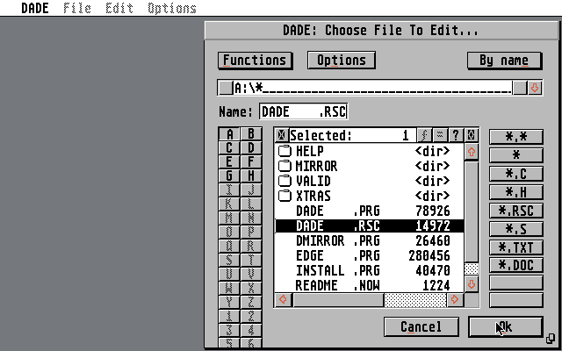This screenshot has width=562, height=351.
Task: Select file README .NOW
Action: coord(370,285)
